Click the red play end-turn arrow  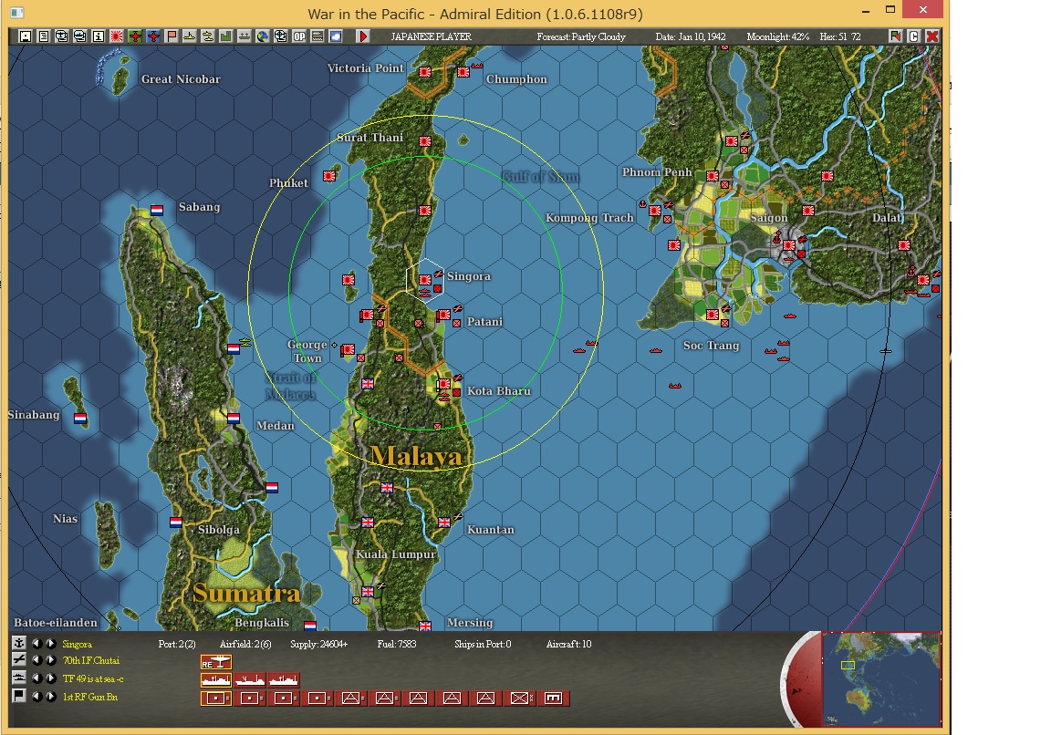pyautogui.click(x=363, y=36)
